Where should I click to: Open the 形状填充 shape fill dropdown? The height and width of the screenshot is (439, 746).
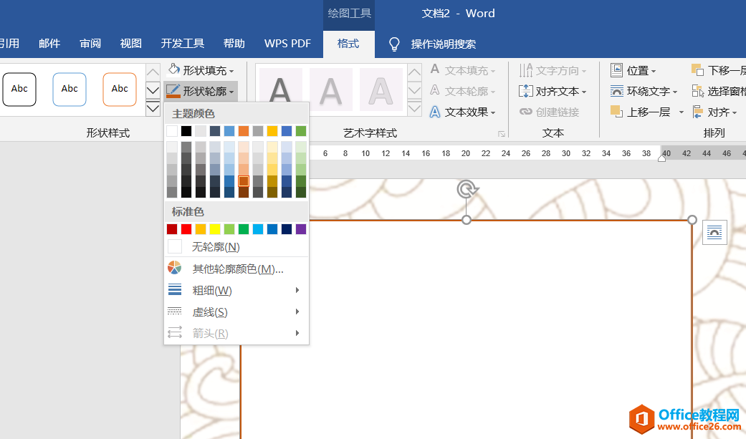tap(201, 70)
